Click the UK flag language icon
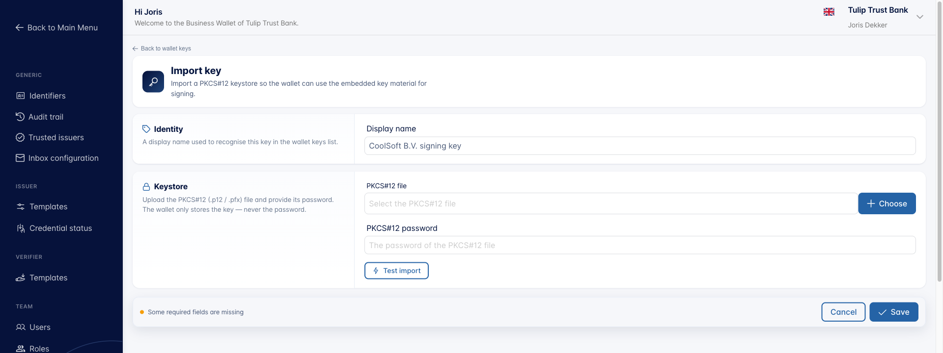 pos(829,12)
